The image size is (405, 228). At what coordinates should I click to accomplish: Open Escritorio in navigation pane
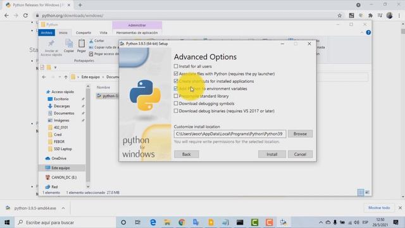pos(61,99)
